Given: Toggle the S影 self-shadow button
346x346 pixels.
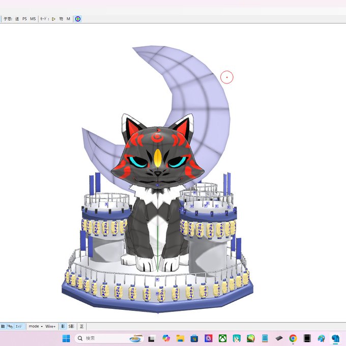Looking at the screenshot, I should click(x=71, y=326).
